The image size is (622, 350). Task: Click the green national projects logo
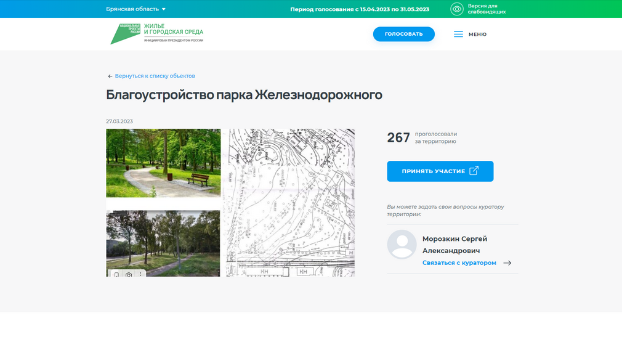(126, 34)
